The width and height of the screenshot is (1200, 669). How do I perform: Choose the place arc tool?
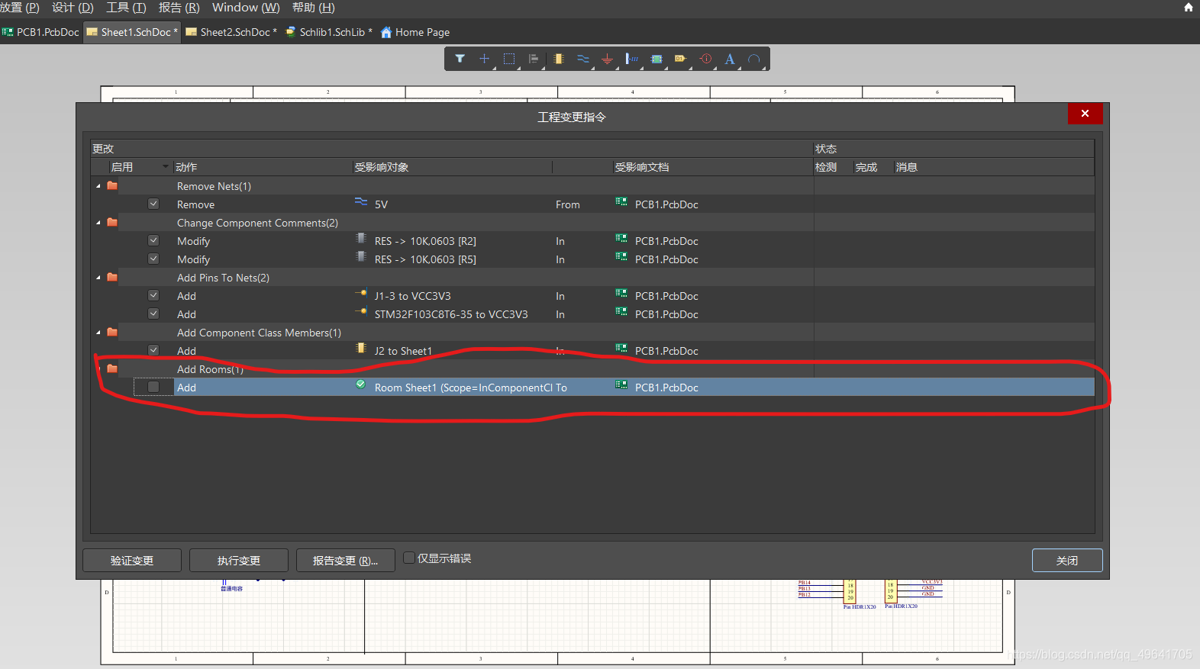[754, 59]
